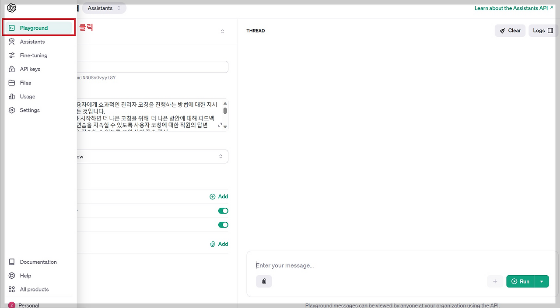The width and height of the screenshot is (560, 308).
Task: Open the Run button dropdown arrow
Action: click(542, 281)
